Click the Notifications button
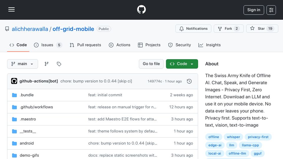The height and width of the screenshot is (159, 283). pyautogui.click(x=193, y=29)
